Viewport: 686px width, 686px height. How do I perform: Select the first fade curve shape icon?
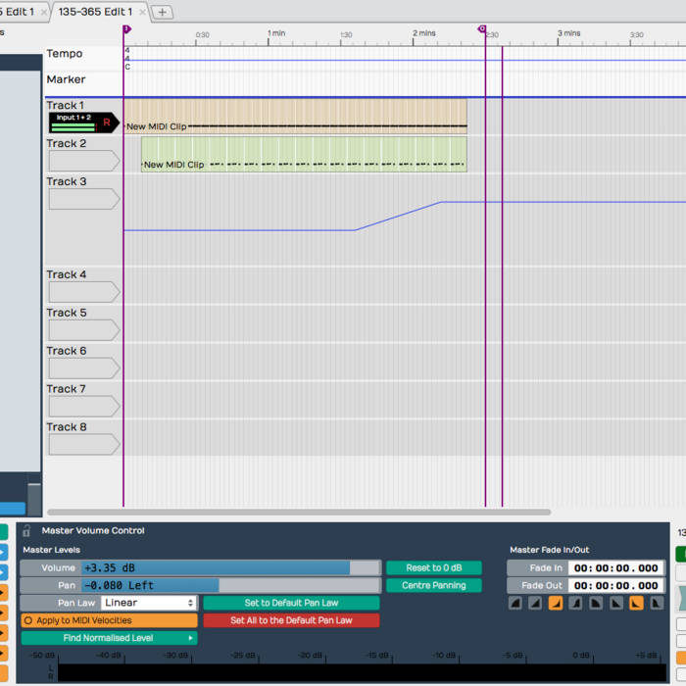tap(515, 604)
